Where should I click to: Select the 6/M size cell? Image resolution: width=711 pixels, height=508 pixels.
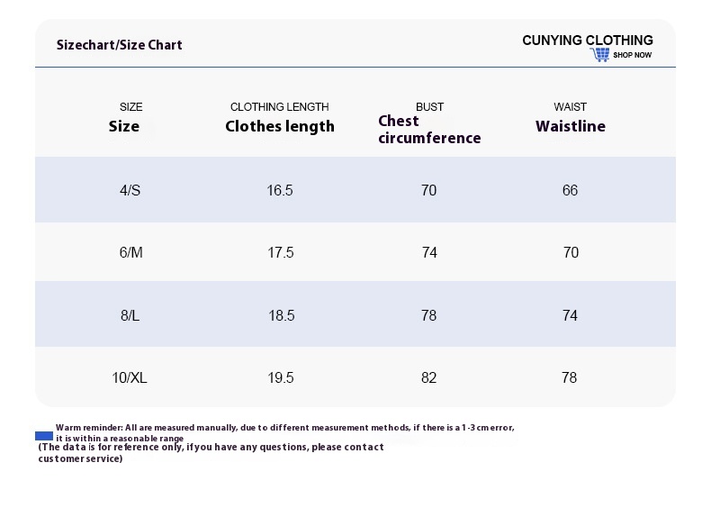point(131,252)
